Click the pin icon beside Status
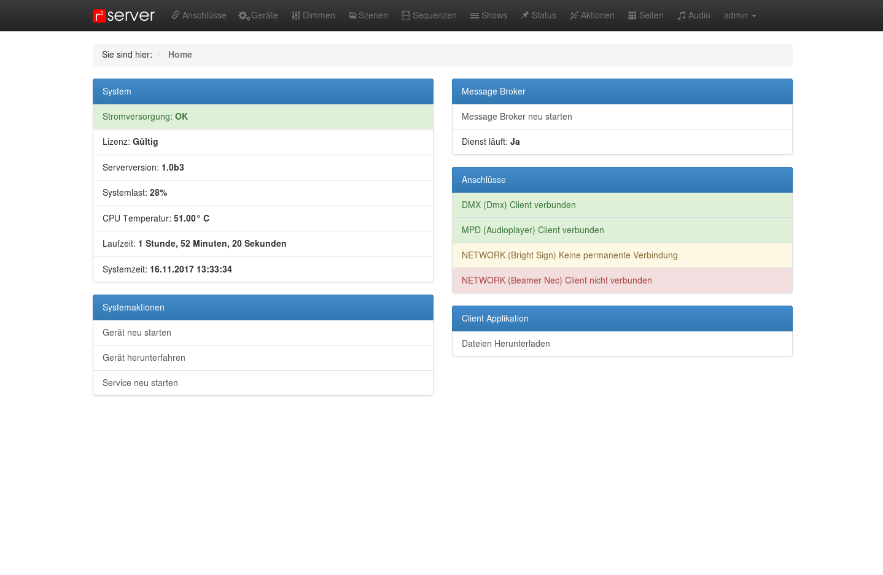This screenshot has height=575, width=883. click(525, 15)
